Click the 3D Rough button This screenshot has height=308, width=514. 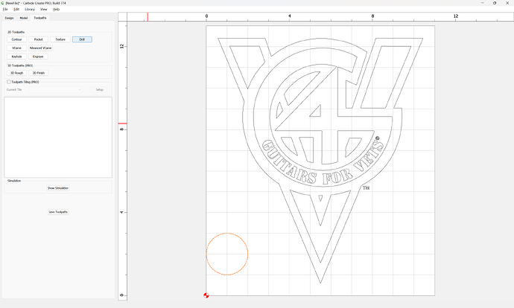point(16,73)
